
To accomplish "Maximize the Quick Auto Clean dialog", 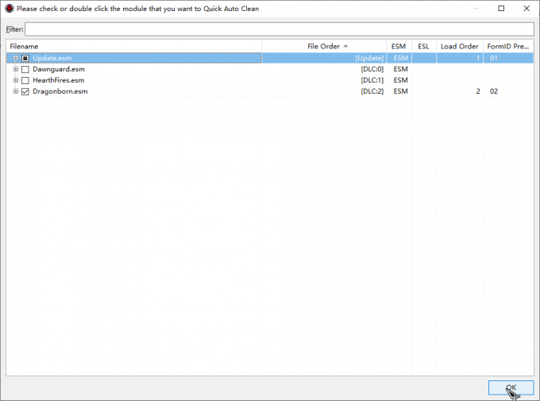I will pyautogui.click(x=501, y=8).
